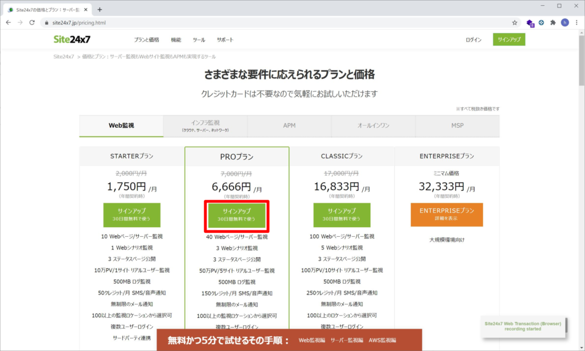Select the インフラ監視 pricing tab

pos(205,125)
